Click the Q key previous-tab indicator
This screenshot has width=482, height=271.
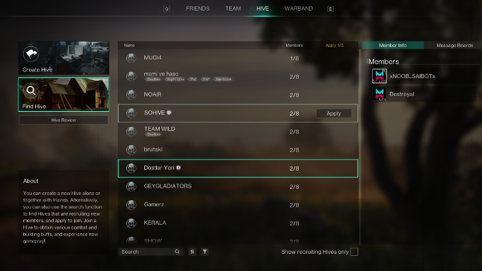(167, 9)
